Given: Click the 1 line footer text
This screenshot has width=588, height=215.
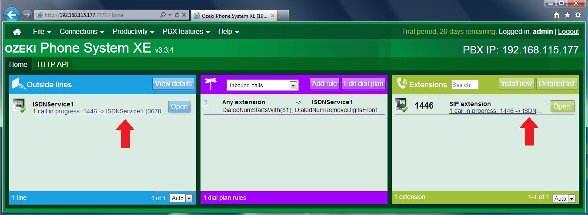Looking at the screenshot, I should [19, 198].
